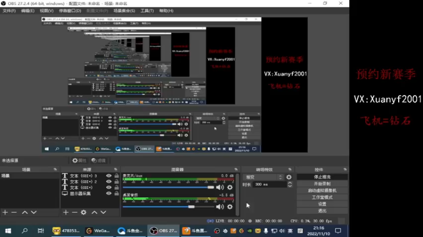
Task: Move source down in sources list
Action: tap(103, 212)
